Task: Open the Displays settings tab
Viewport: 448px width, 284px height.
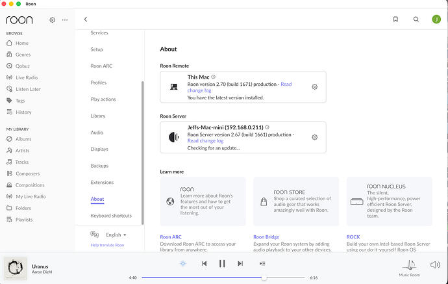Action: [99, 149]
